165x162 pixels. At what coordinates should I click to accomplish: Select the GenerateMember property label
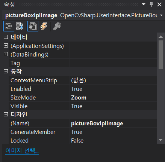[x=33, y=132]
